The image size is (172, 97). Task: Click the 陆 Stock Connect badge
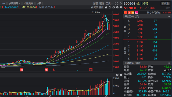(137, 13)
